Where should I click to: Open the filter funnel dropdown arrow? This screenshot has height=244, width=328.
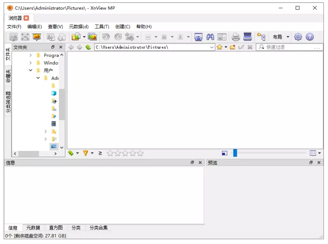pos(92,153)
